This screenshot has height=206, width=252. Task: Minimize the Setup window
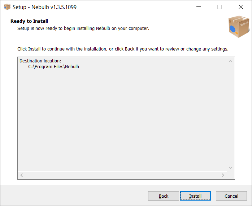(199, 7)
